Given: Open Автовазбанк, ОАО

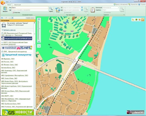Looking at the screenshot, I should [x=8, y=68].
